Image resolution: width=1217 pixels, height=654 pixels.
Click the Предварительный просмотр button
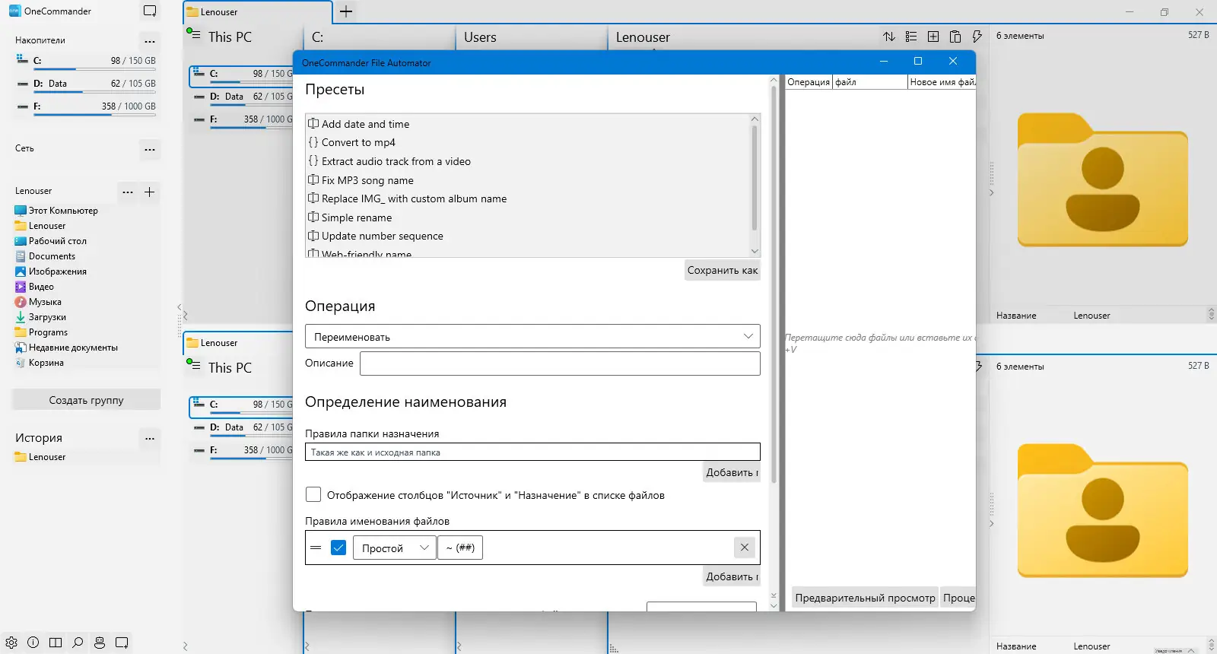click(865, 598)
